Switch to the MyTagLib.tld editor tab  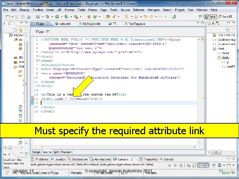(x=90, y=24)
